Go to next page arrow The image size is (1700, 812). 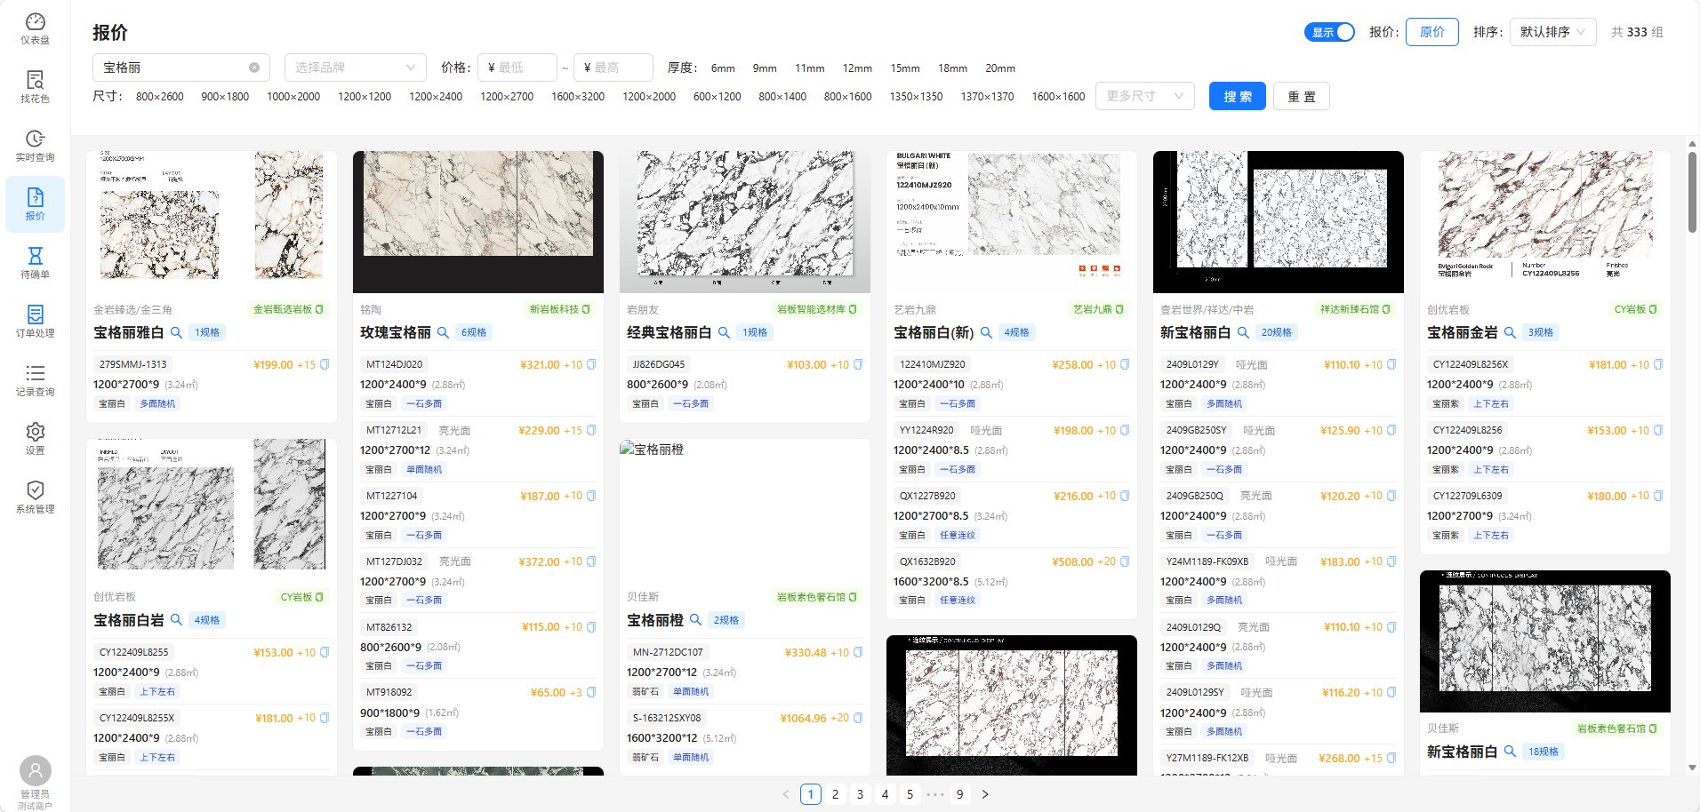click(985, 794)
